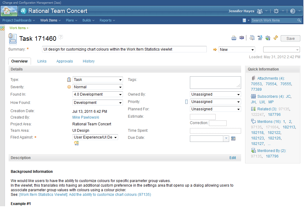The image size is (304, 209).
Task: Open the Work Items menu
Action: [50, 20]
